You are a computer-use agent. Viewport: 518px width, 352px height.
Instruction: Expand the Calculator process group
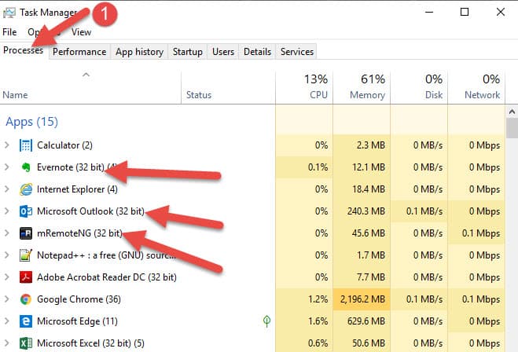coord(6,145)
